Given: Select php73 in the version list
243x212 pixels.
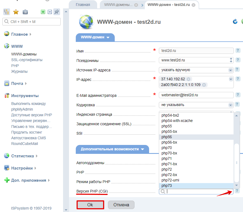Looking at the screenshot, I should [196, 186].
